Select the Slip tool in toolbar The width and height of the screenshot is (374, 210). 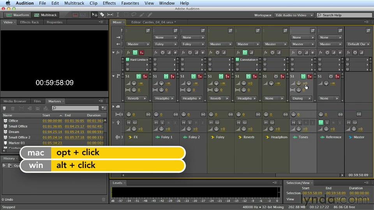tap(110, 15)
